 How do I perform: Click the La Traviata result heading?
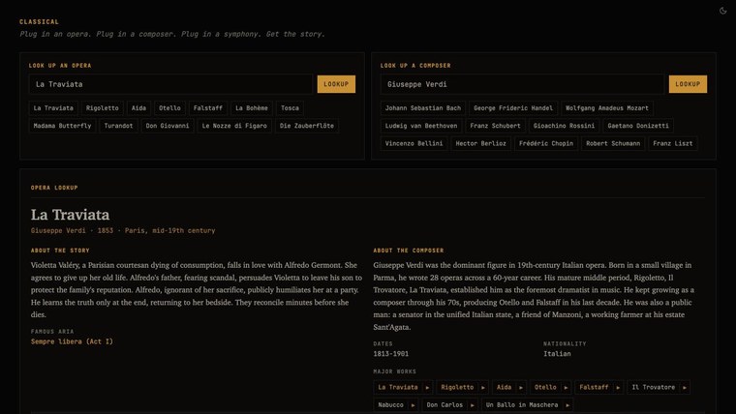[70, 215]
